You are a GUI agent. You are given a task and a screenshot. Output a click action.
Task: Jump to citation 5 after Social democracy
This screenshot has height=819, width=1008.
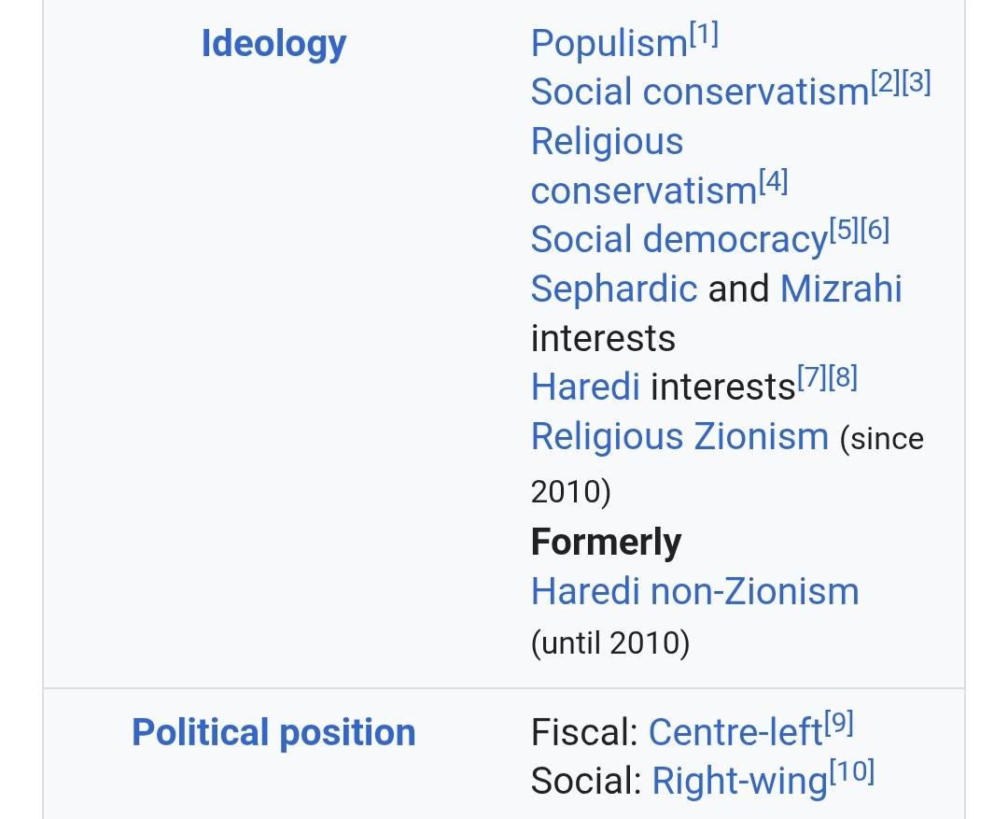(844, 232)
